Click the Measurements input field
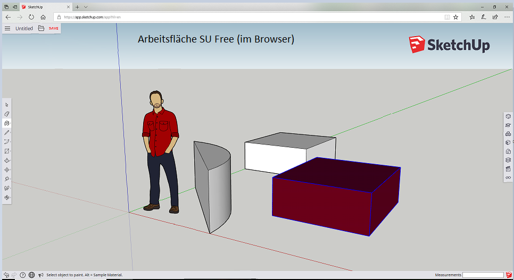Viewport: 514px width, 280px height. tap(483, 275)
